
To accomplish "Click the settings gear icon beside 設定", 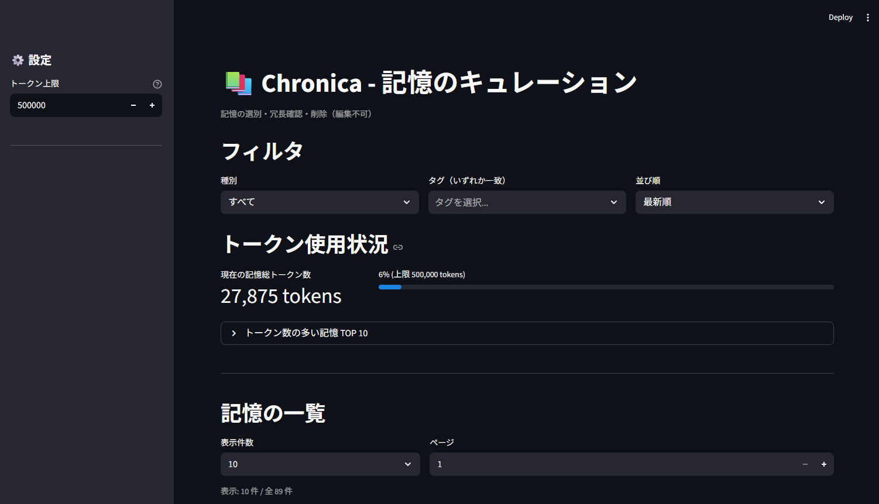I will [x=18, y=60].
